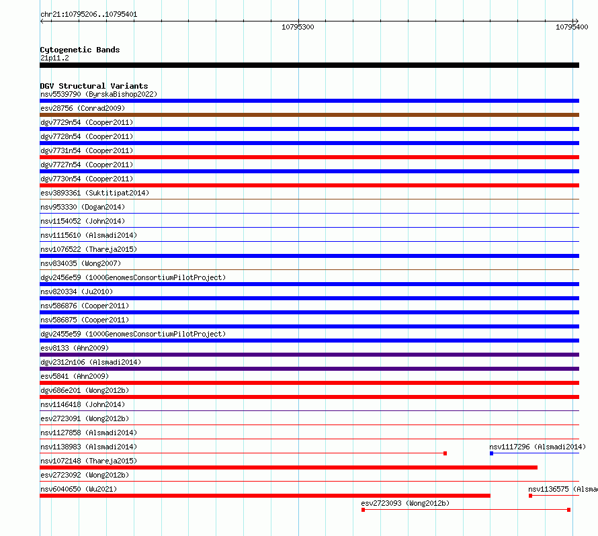Click the nsv5539790 (ByrskaBishop2022) variant label
The width and height of the screenshot is (598, 536).
pos(99,94)
